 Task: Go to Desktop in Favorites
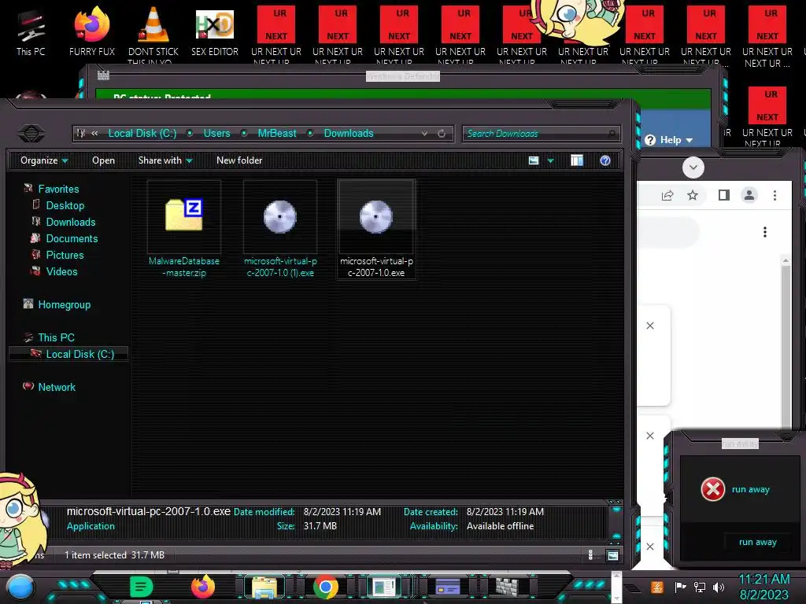tap(65, 205)
